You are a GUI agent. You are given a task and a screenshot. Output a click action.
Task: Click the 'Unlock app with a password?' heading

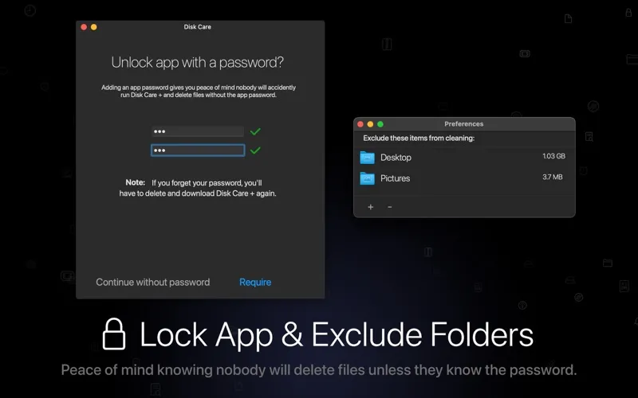click(x=197, y=62)
